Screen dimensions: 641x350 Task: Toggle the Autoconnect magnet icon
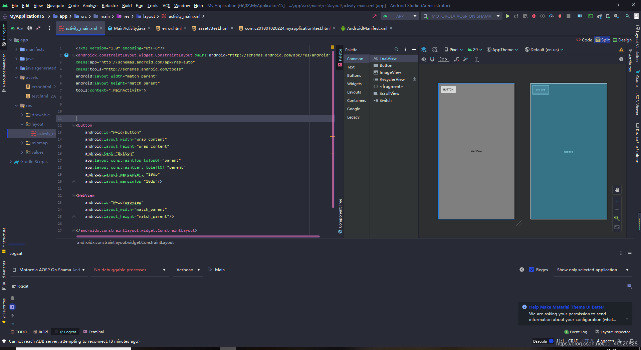click(x=432, y=59)
